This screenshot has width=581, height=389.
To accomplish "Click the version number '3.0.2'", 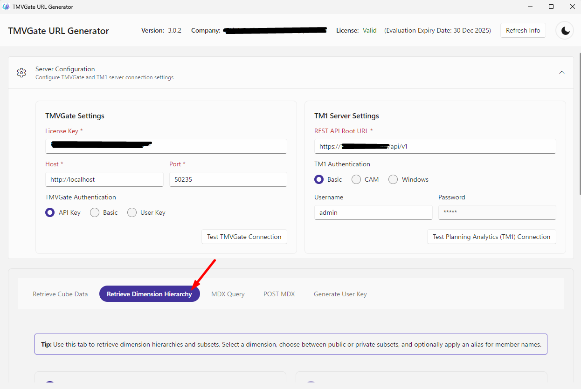I will tap(174, 31).
